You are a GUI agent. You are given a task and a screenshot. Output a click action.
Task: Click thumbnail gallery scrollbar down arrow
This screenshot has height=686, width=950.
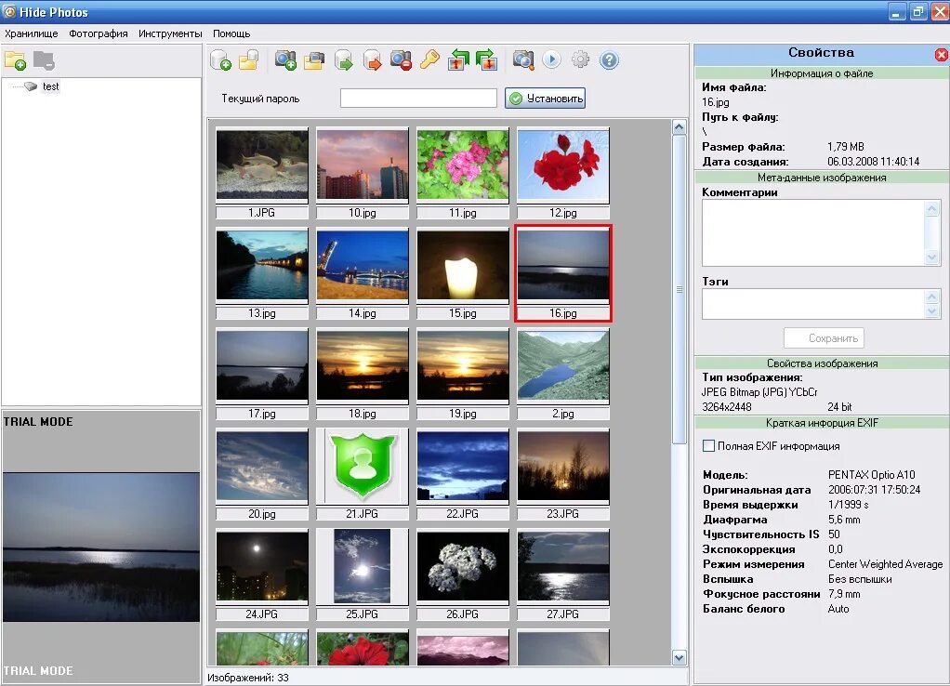coord(680,657)
